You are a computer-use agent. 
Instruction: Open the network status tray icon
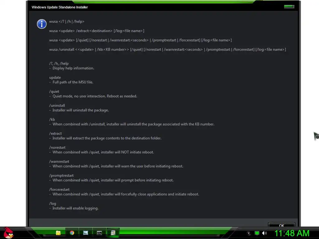(257, 233)
